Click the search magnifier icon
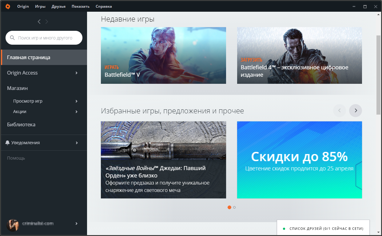 click(12, 38)
